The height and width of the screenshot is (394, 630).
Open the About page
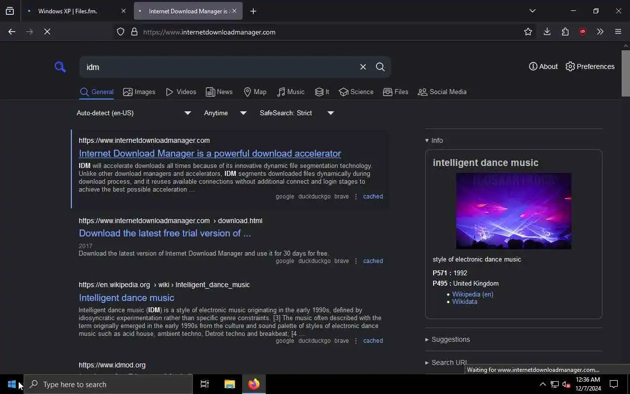543,66
